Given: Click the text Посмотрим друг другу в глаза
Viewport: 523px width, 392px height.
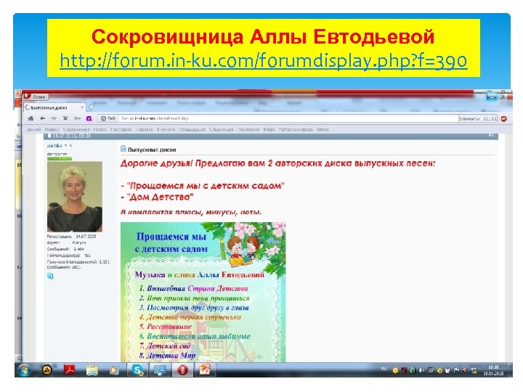Looking at the screenshot, I should pos(198,307).
